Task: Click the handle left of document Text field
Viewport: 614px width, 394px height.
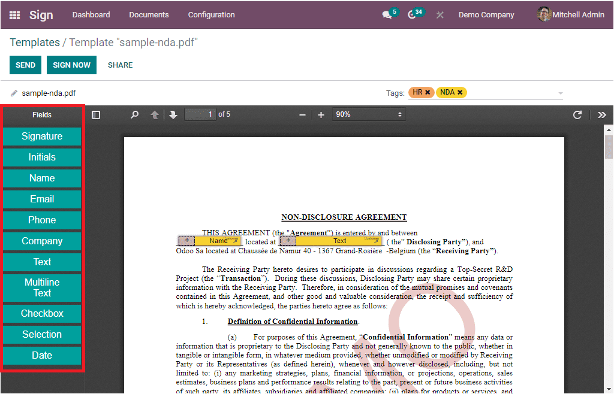Action: (288, 240)
